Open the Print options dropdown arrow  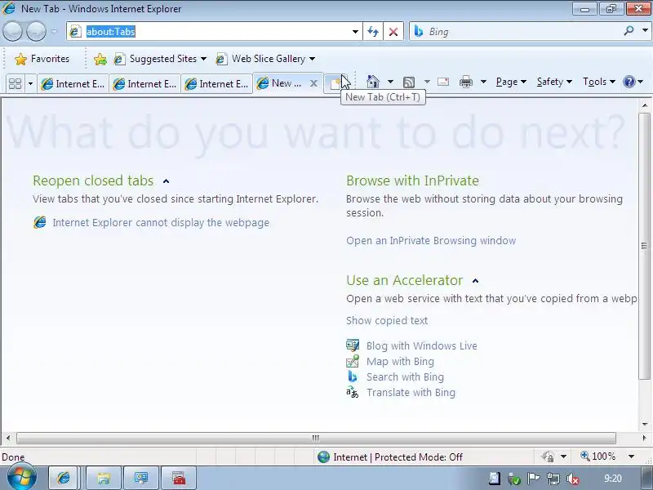coord(483,82)
